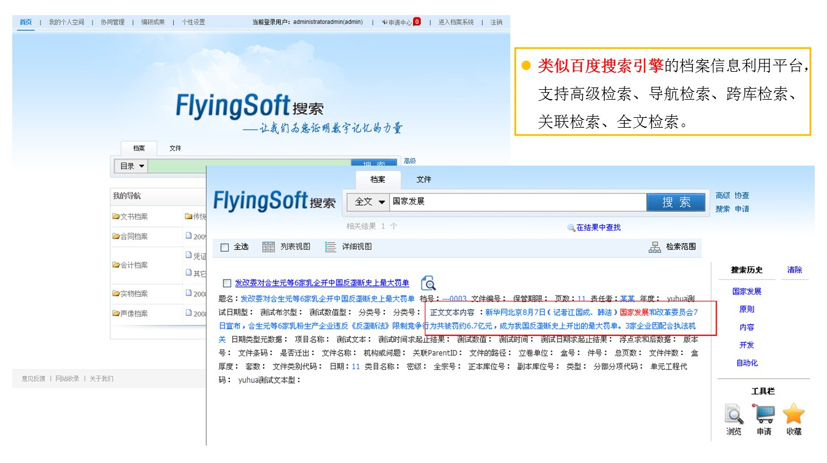The image size is (827, 463).
Task: Click the 在结果中查找 magnifier icon
Action: [571, 228]
